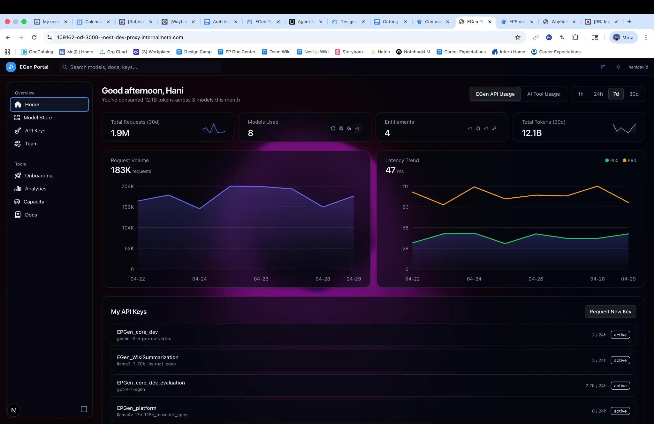The image size is (654, 424).
Task: Open Design Camp bookmark
Action: pyautogui.click(x=194, y=52)
